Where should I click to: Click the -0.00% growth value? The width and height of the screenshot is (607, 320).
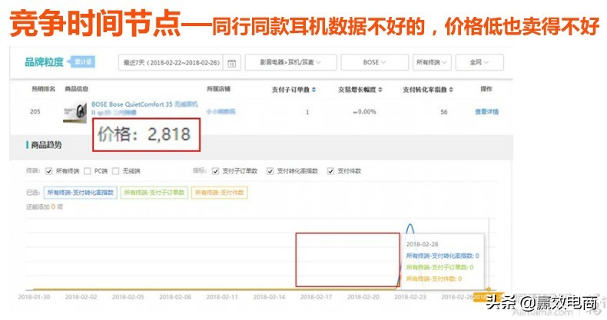coord(364,112)
